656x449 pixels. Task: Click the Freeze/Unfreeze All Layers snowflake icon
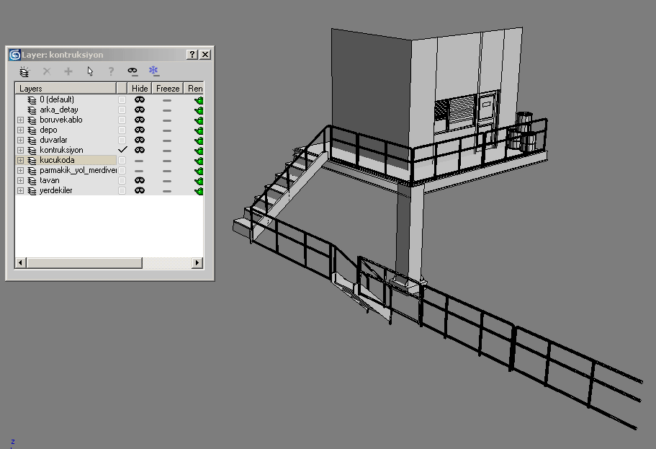click(x=153, y=71)
